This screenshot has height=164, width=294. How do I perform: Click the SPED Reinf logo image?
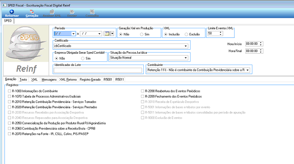[26, 44]
